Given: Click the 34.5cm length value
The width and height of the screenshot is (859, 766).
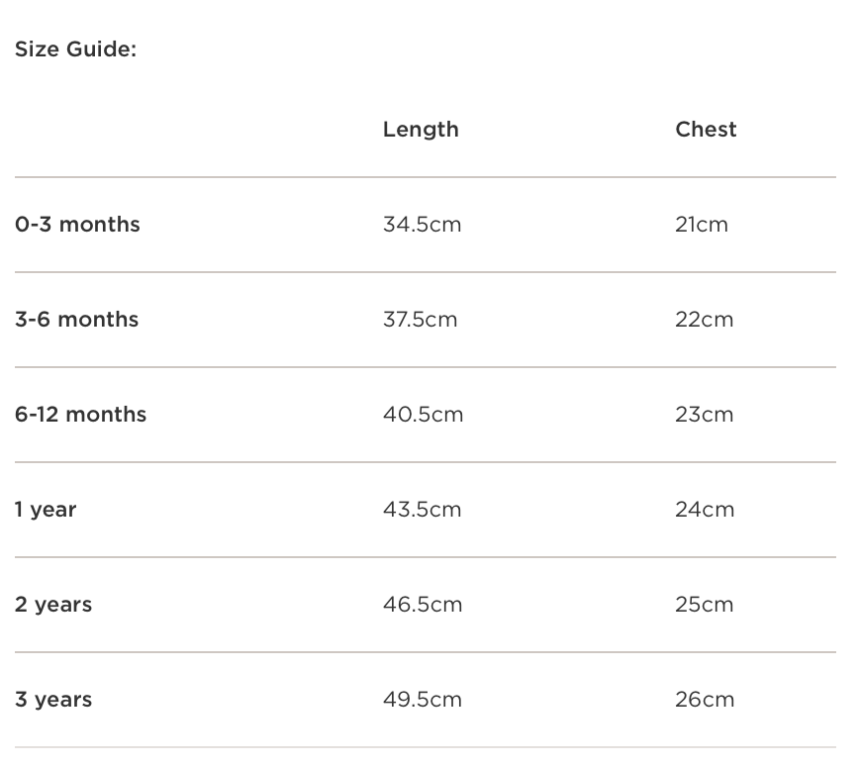Looking at the screenshot, I should pos(422,225).
